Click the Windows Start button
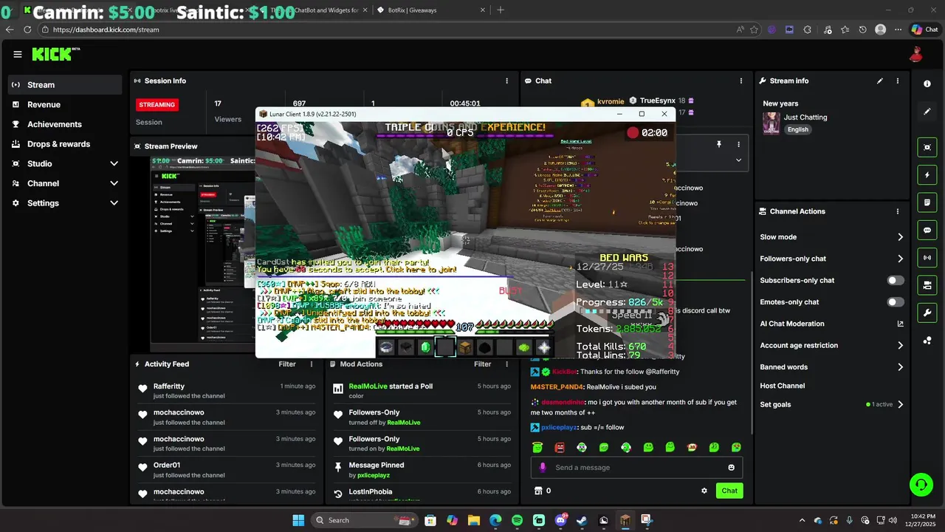Viewport: 945px width, 532px height. pos(298,520)
